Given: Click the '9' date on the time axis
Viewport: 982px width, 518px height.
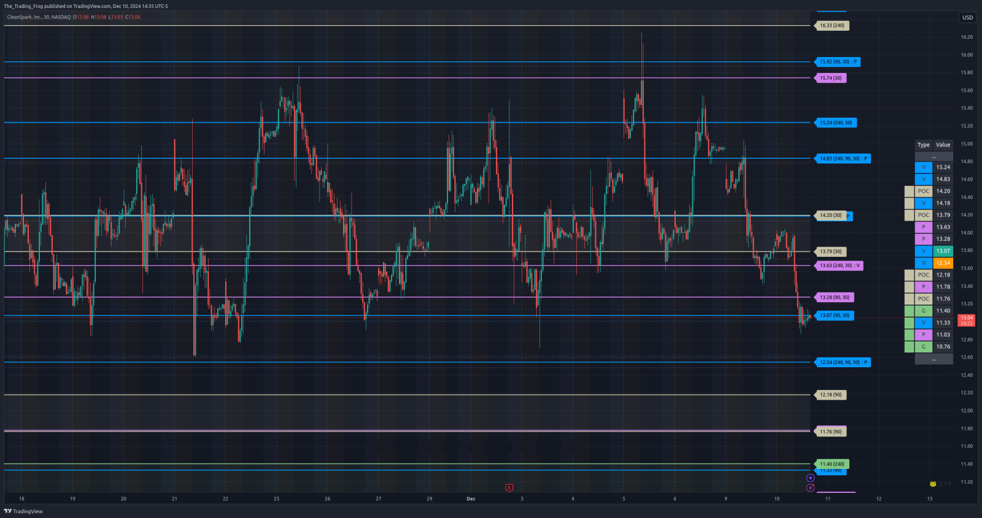Looking at the screenshot, I should (725, 499).
